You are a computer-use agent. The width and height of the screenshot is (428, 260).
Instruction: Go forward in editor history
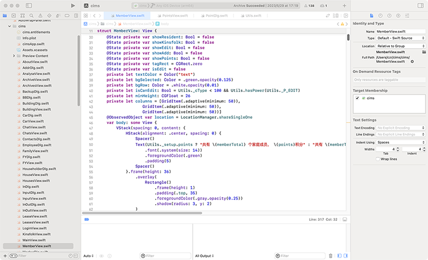(100, 15)
